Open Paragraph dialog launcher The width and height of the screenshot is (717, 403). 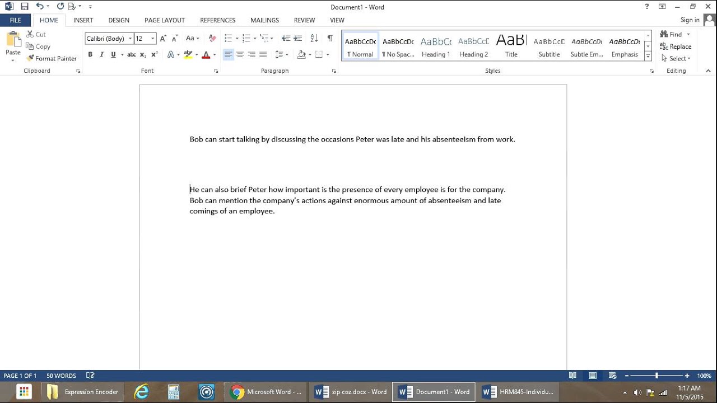click(334, 71)
